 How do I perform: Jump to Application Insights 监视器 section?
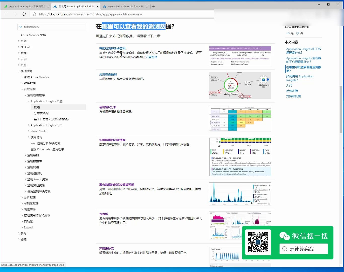click(x=303, y=60)
